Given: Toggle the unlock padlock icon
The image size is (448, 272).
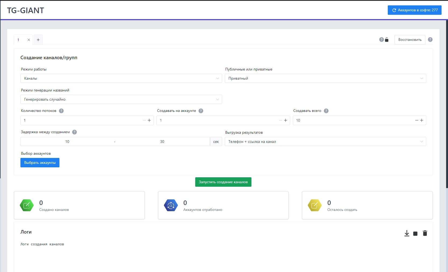Looking at the screenshot, I should [x=387, y=40].
